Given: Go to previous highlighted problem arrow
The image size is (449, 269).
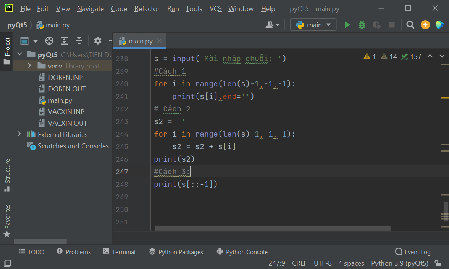Looking at the screenshot, I should 430,56.
